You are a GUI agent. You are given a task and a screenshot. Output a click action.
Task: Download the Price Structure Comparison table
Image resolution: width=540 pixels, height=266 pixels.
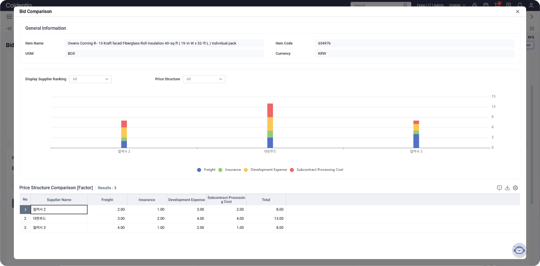tap(507, 188)
